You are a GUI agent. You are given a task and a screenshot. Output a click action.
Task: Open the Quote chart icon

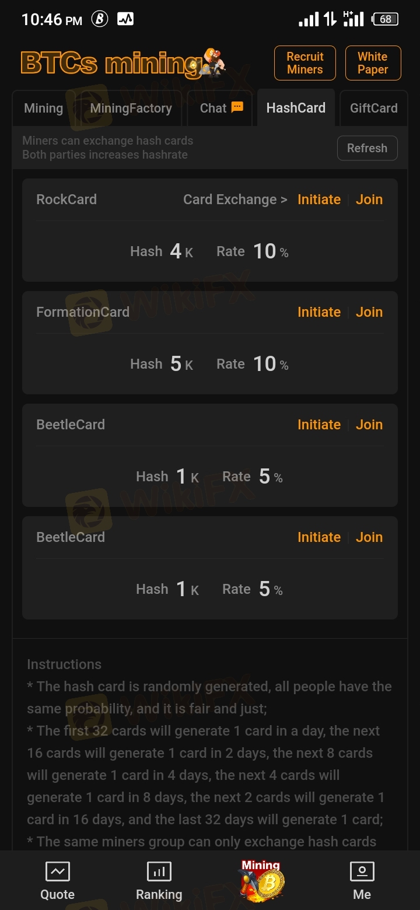coord(57,871)
